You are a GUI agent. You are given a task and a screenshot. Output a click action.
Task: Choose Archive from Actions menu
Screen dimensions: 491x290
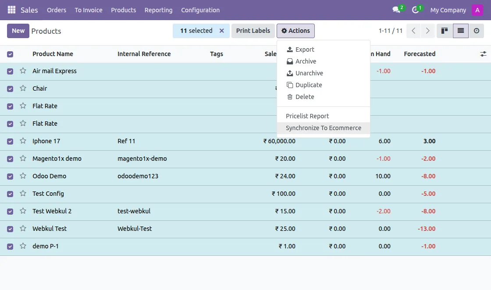(x=324, y=61)
